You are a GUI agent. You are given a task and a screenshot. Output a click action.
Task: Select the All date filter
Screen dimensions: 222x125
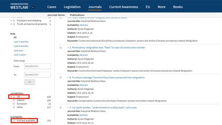15,37
